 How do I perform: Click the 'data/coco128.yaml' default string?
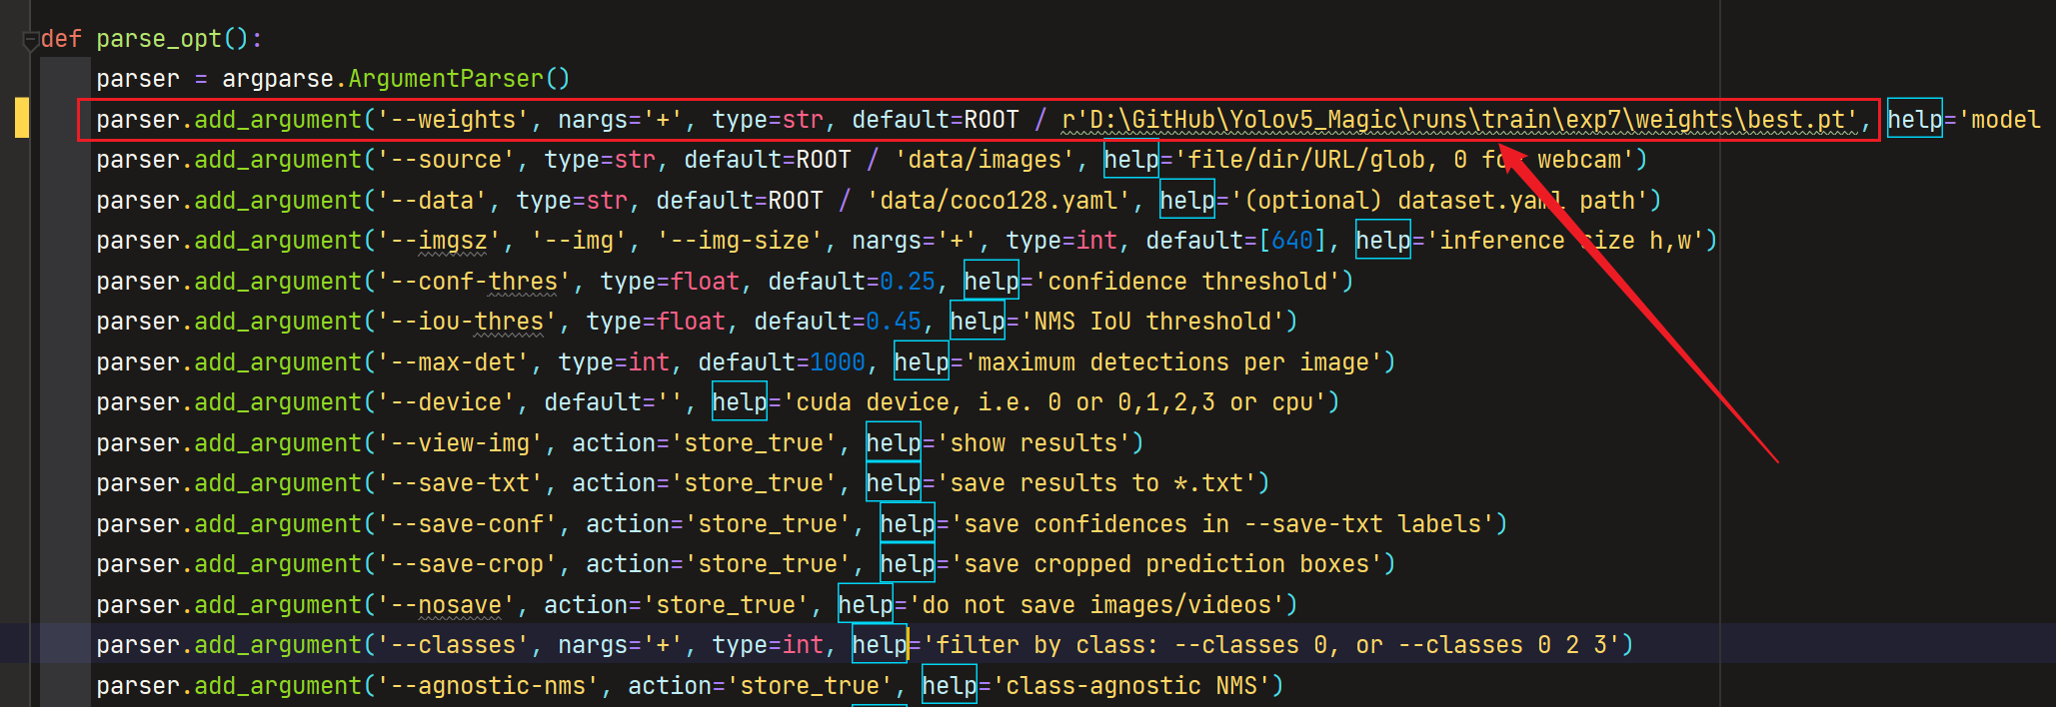coord(998,201)
